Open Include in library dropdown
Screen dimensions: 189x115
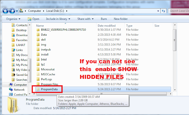coord(58,19)
